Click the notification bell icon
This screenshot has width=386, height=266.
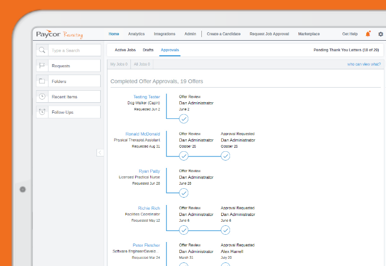[x=368, y=34]
